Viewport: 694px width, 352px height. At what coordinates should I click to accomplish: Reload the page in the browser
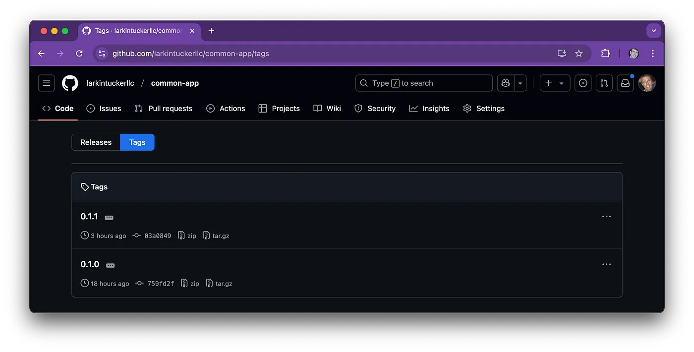coord(79,54)
